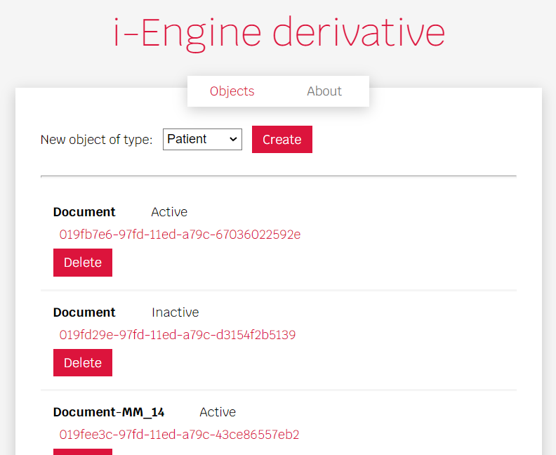Delete the Inactive Document object
556x455 pixels.
(83, 363)
